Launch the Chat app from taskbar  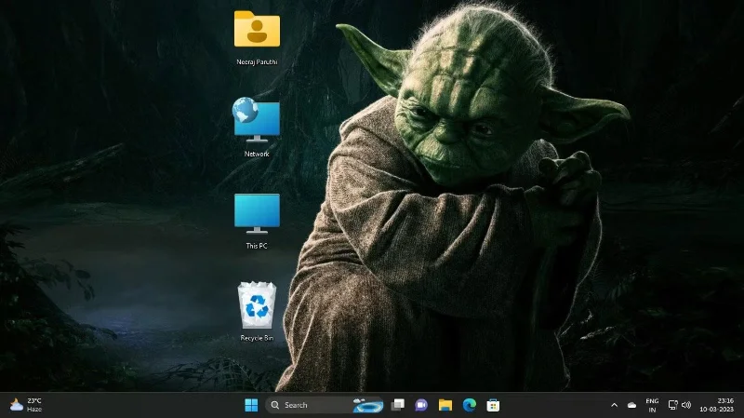point(421,405)
